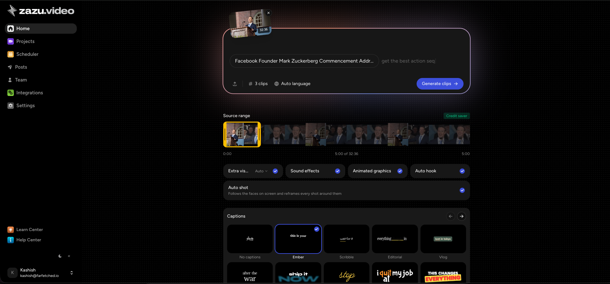
Task: Expand the Extra visuals Auto dropdown
Action: pyautogui.click(x=261, y=171)
